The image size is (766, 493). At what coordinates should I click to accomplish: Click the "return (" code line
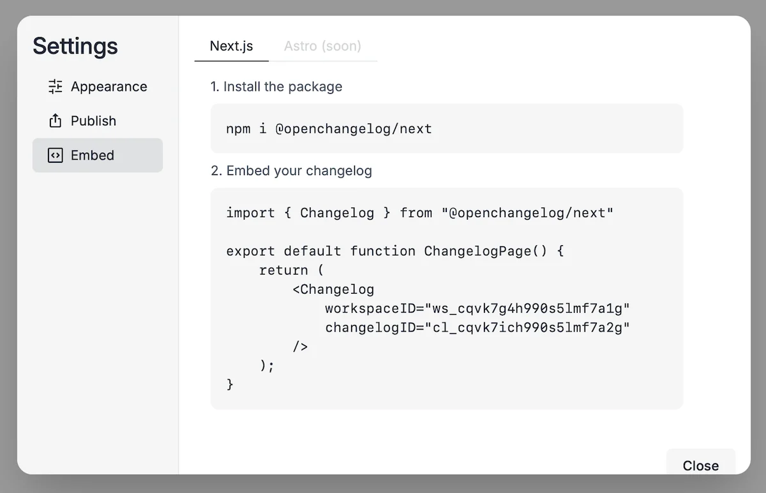tap(292, 270)
